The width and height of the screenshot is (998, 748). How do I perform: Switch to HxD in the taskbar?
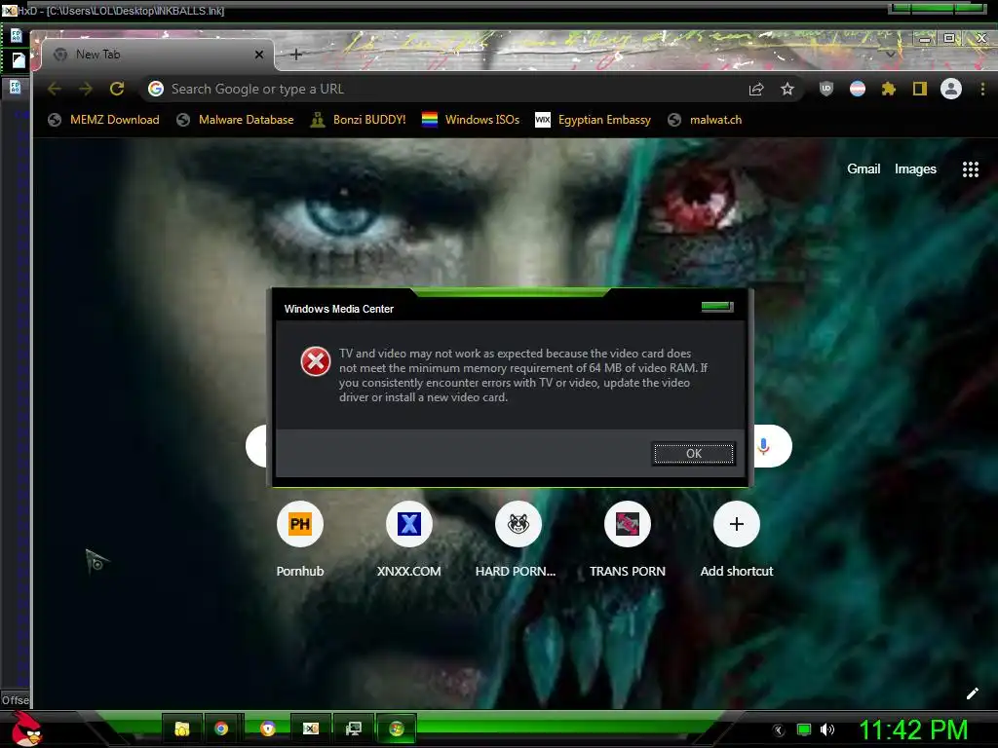[311, 729]
